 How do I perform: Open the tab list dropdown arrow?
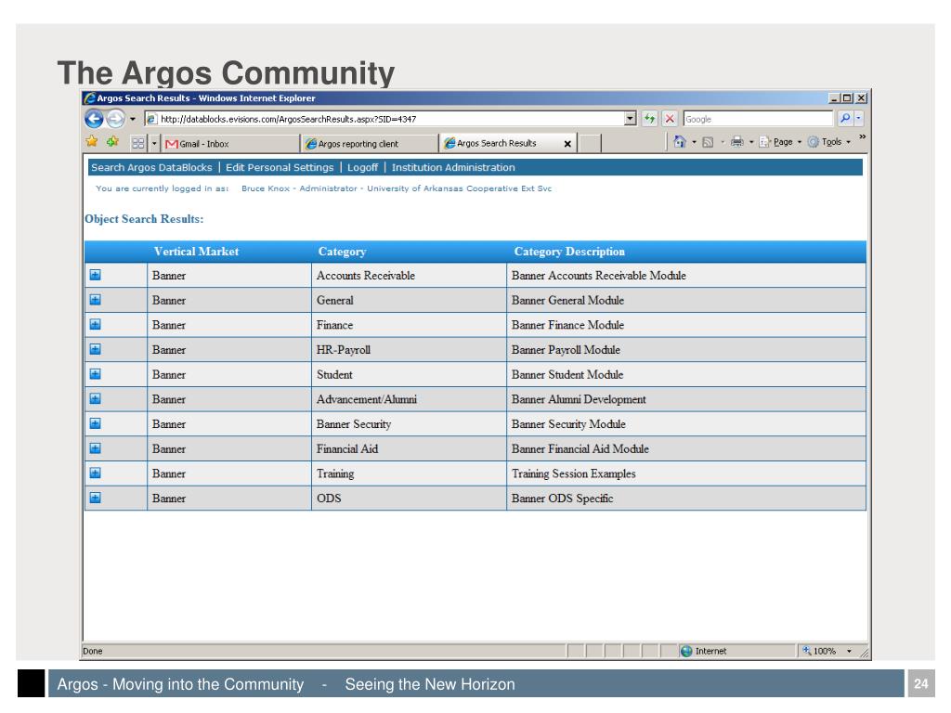[155, 144]
